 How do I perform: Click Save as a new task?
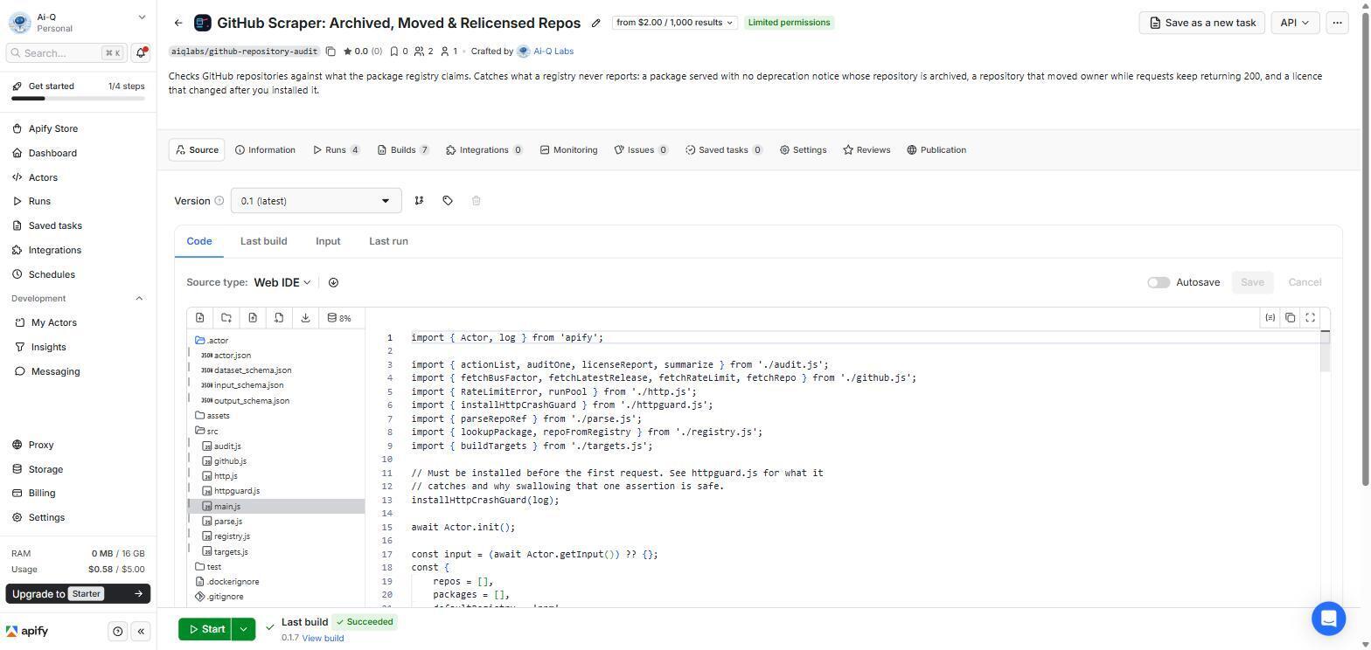click(1202, 23)
